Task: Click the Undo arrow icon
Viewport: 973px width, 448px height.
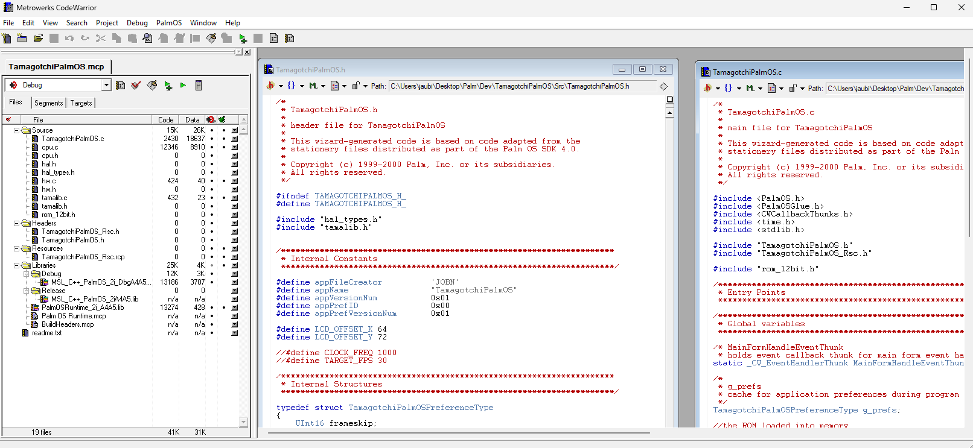Action: [x=69, y=38]
